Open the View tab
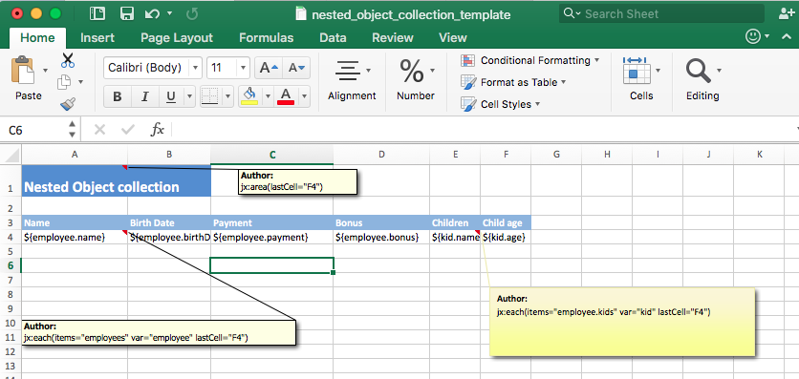 click(x=452, y=37)
